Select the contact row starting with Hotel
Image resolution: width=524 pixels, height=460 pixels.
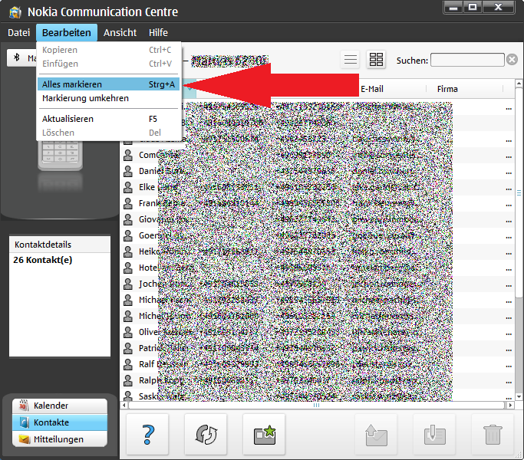click(x=317, y=268)
